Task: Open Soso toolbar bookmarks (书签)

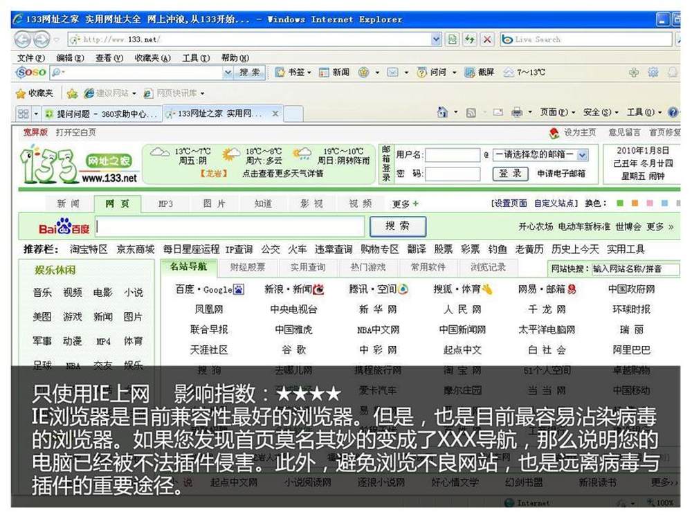Action: click(293, 72)
